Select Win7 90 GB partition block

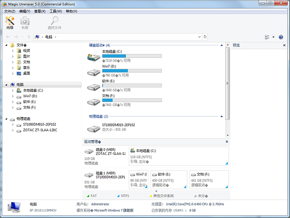click(x=138, y=180)
